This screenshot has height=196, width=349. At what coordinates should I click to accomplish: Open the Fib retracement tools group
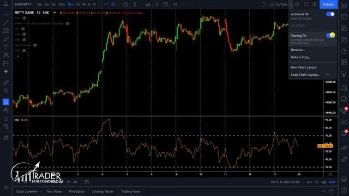click(6, 30)
